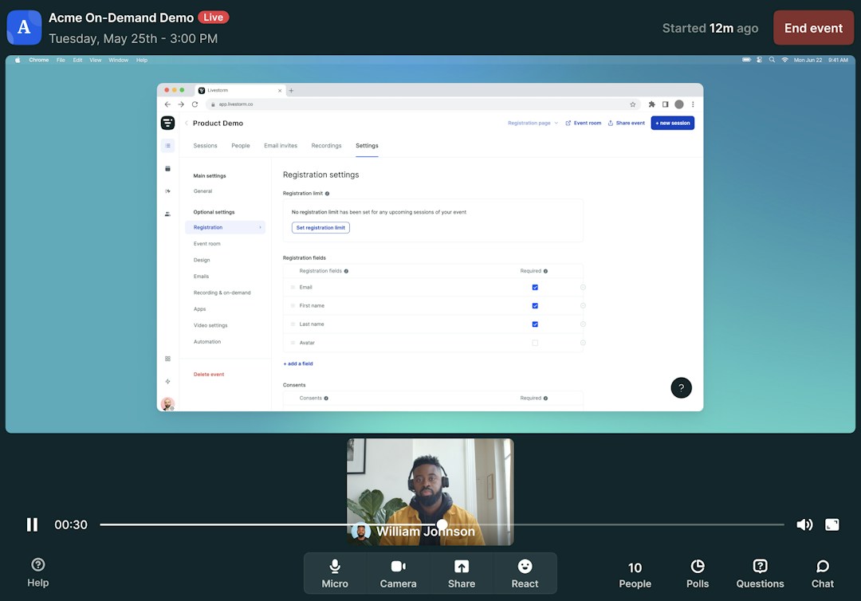Viewport: 861px width, 601px height.
Task: Open the People panel
Action: [x=635, y=575]
